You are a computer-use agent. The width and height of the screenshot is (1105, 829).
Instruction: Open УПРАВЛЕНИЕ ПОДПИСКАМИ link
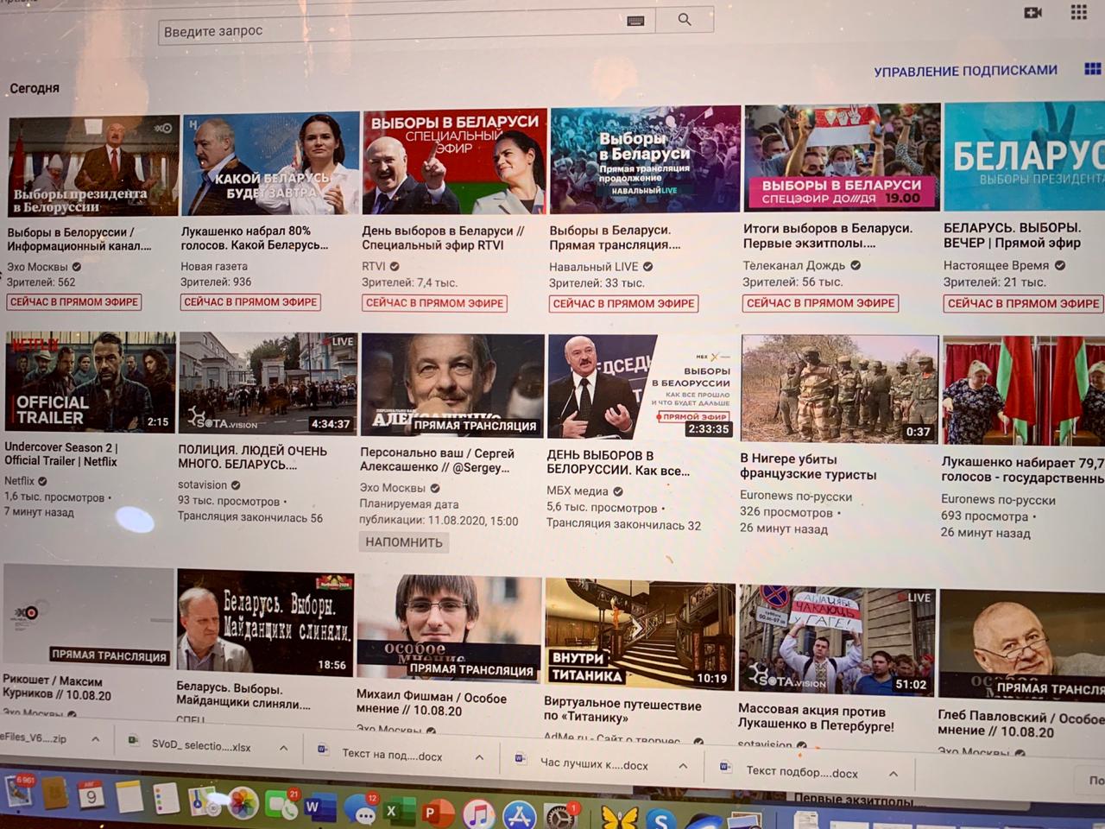click(965, 71)
